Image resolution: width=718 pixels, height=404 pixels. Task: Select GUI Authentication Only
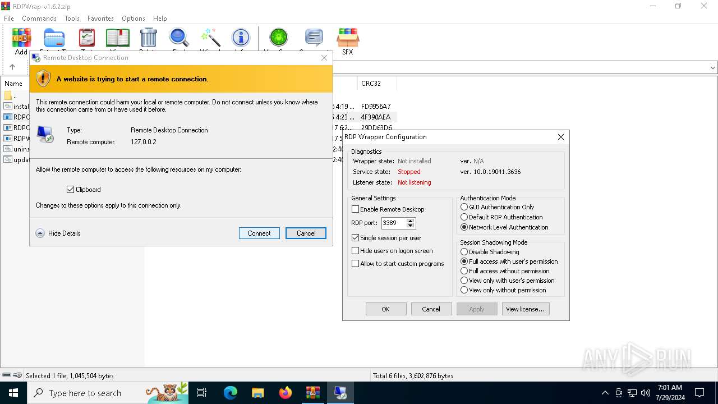tap(464, 207)
